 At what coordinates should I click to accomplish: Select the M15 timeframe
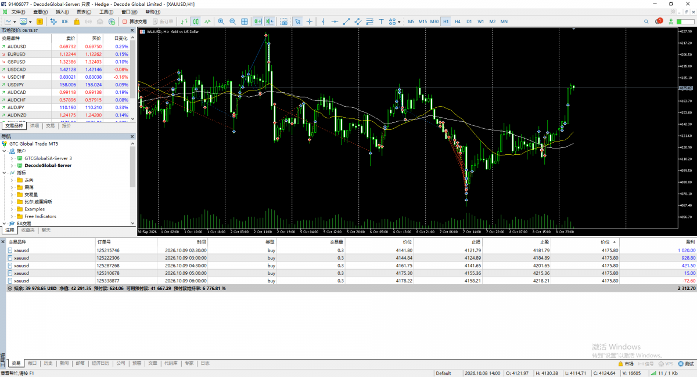tap(423, 21)
